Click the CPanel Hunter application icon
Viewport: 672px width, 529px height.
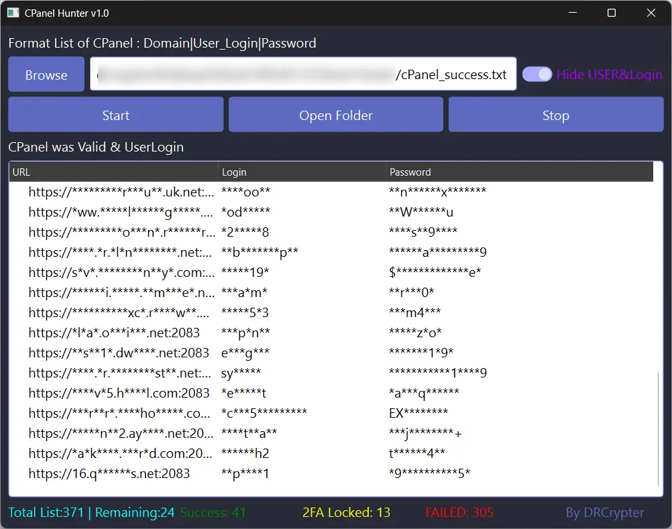pyautogui.click(x=14, y=13)
